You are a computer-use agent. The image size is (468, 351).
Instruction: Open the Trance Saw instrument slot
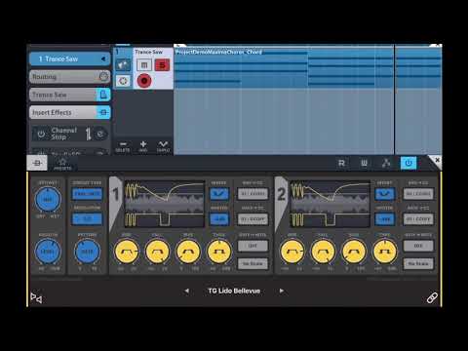click(63, 95)
